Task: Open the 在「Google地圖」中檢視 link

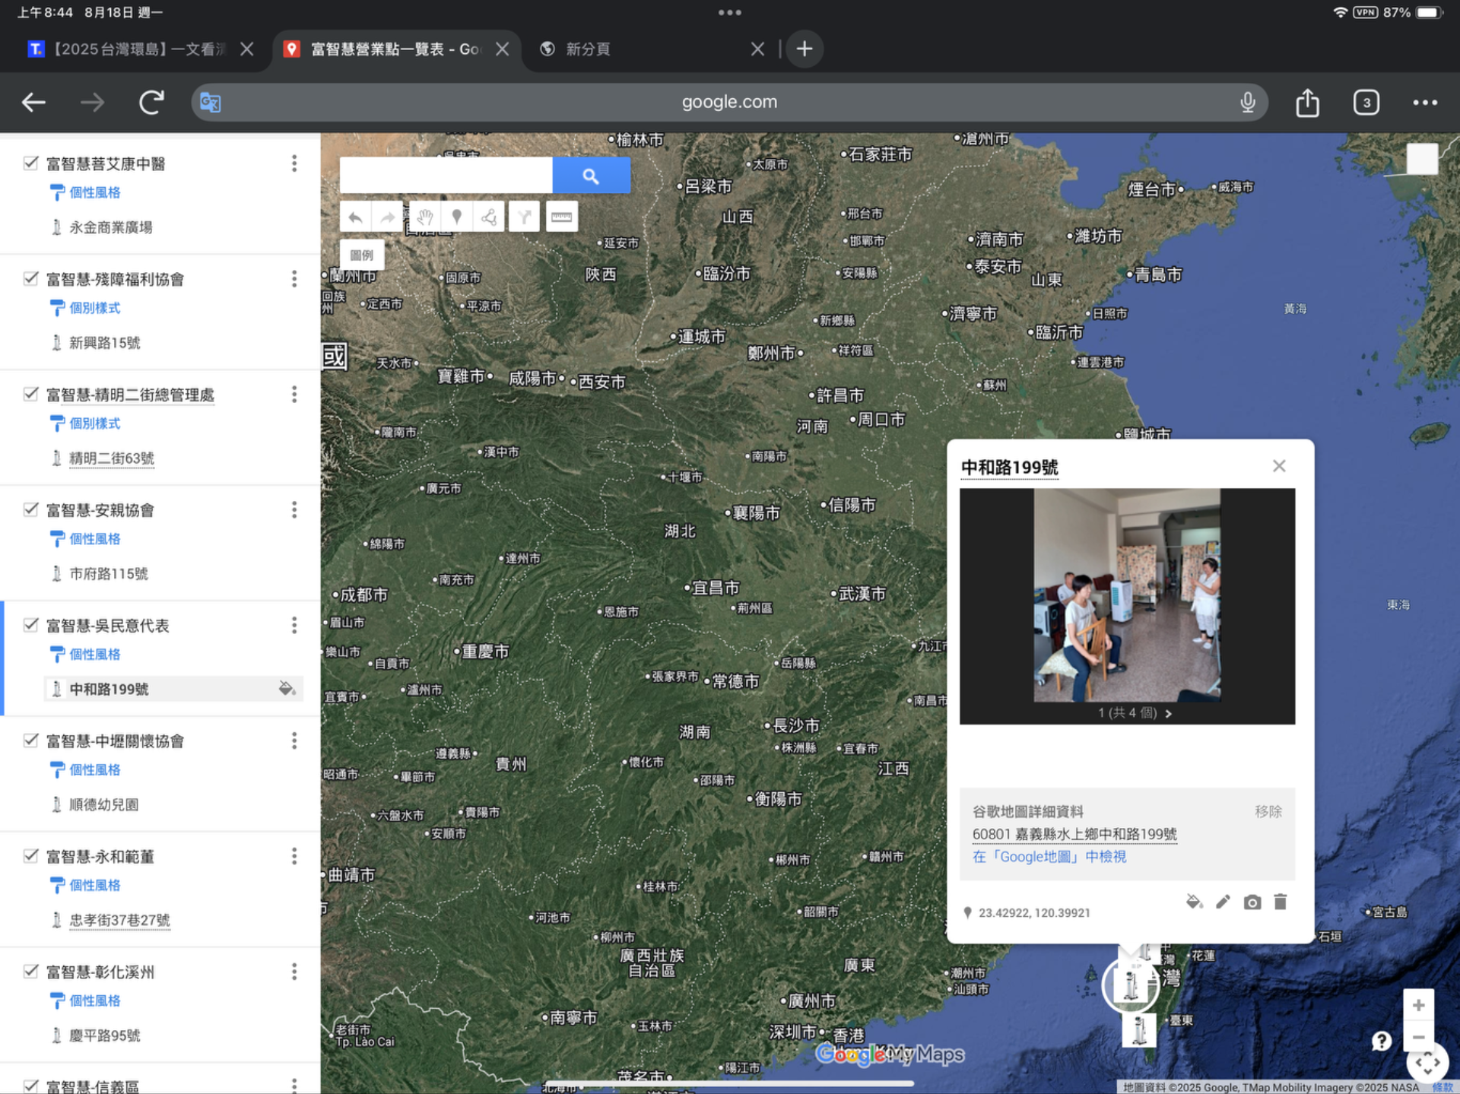Action: (1049, 857)
